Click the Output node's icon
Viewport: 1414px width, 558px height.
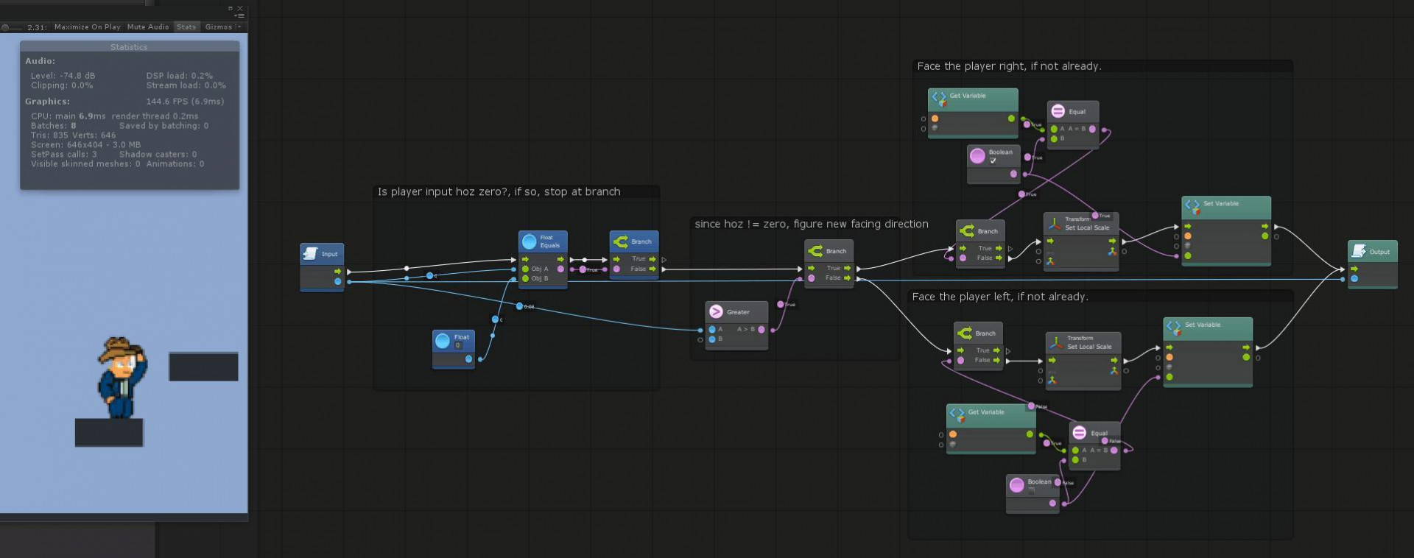(x=1359, y=251)
